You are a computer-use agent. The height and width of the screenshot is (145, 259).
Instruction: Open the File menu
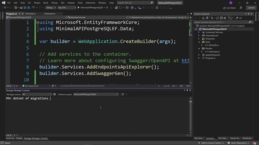pos(9,3)
